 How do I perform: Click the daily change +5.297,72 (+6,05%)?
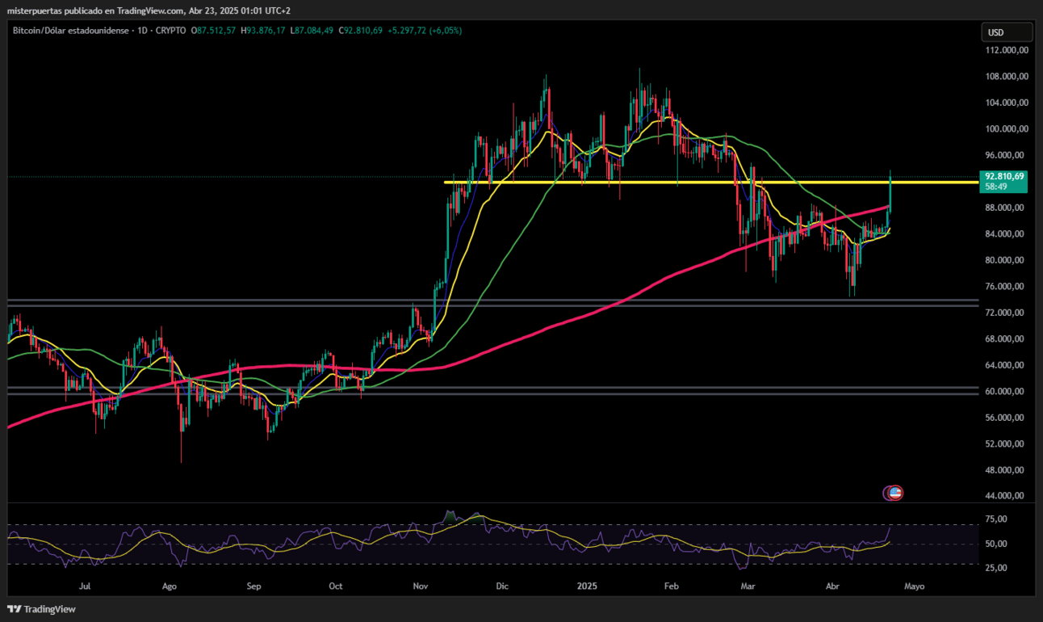(425, 31)
